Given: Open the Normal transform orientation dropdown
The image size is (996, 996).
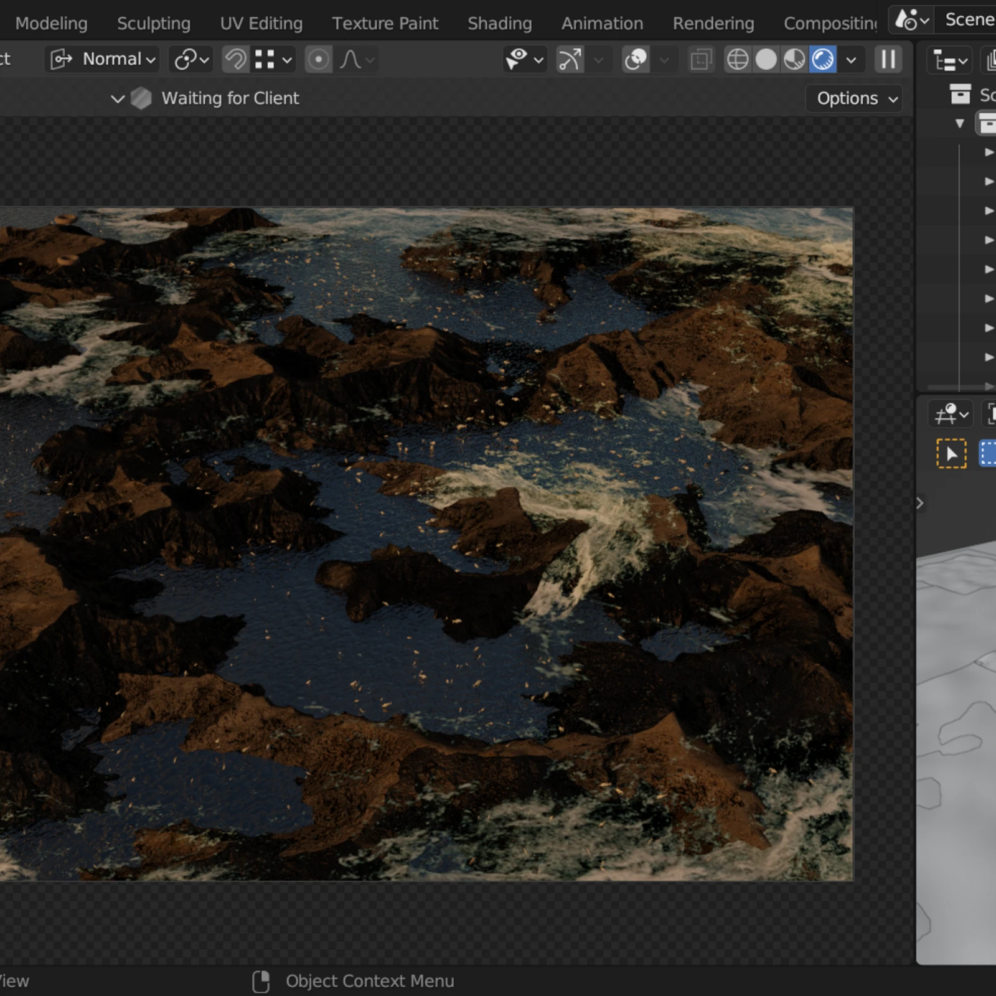Looking at the screenshot, I should click(x=102, y=60).
